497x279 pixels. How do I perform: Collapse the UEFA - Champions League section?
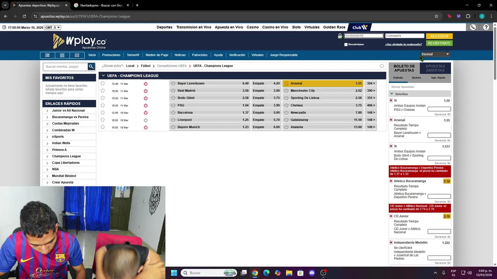point(103,76)
